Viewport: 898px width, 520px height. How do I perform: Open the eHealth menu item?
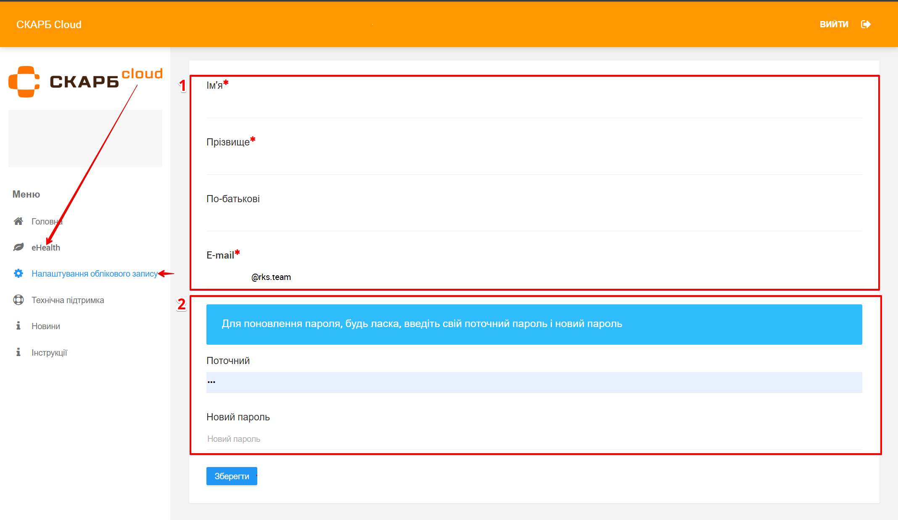pos(46,248)
